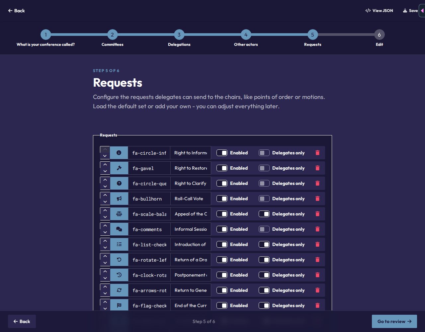Click the question-circle icon for Right to Clarify
Image resolution: width=425 pixels, height=332 pixels.
[119, 183]
